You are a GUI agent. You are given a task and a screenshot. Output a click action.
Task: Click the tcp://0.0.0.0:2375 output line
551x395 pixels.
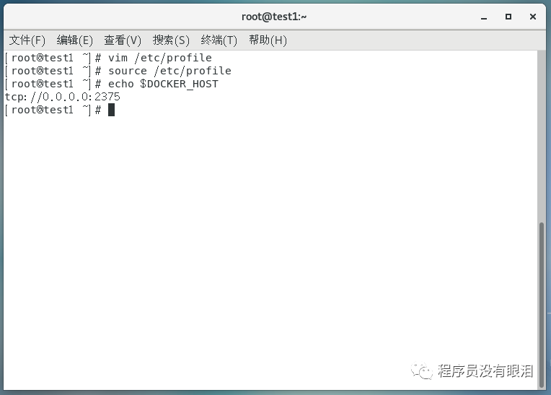pyautogui.click(x=63, y=97)
